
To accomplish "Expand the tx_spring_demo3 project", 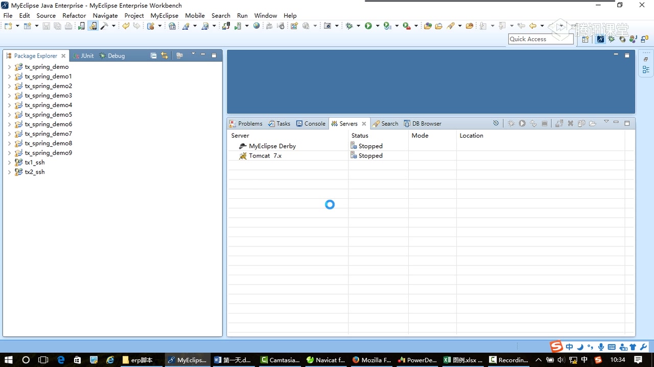I will (x=9, y=95).
